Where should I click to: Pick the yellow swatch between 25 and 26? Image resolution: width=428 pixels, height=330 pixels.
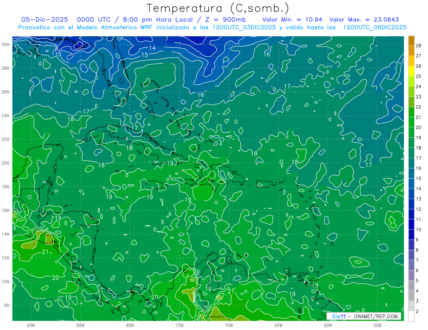[x=411, y=71]
